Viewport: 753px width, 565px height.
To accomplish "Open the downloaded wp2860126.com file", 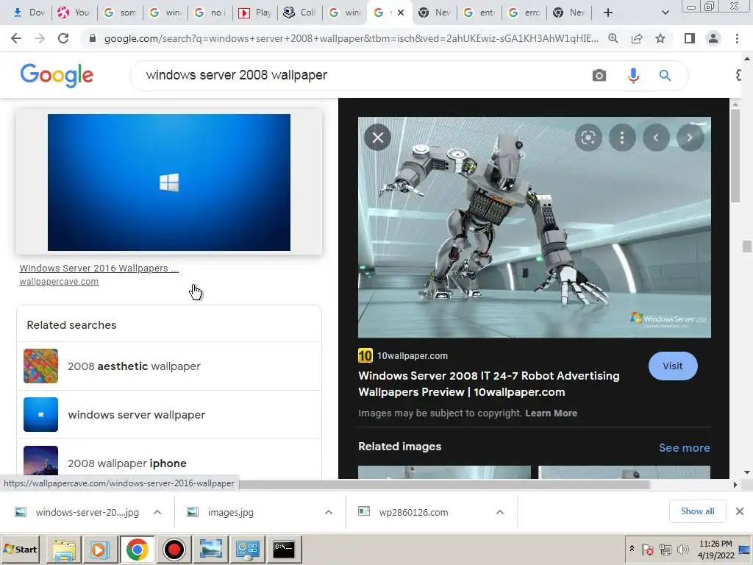I will [x=413, y=513].
